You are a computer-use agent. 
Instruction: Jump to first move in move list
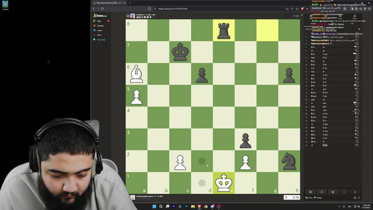click(x=311, y=192)
